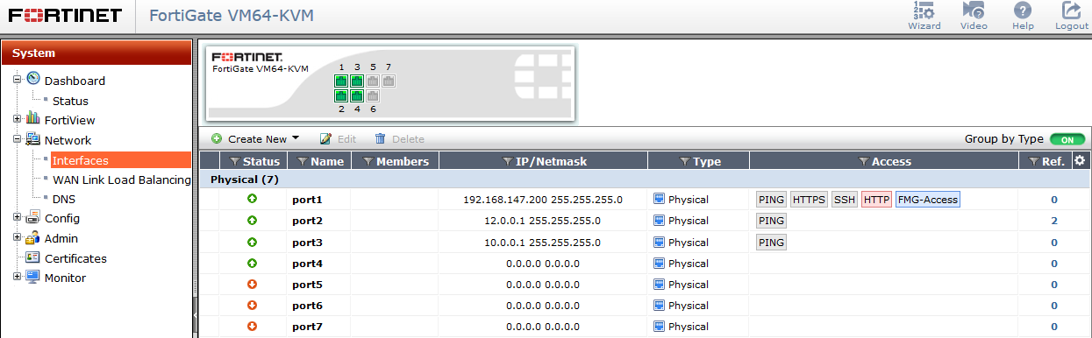Click port 6 on the faceplate diagram
The image size is (1092, 338).
(373, 95)
